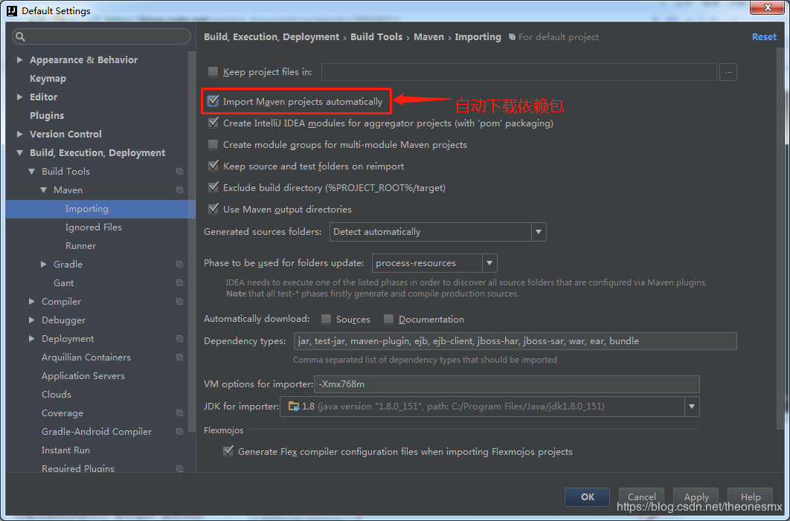
Task: Click the settings tree vertical scrollbar
Action: tap(191, 242)
